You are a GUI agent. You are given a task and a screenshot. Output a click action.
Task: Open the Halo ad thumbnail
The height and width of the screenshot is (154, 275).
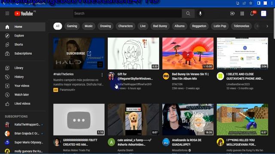point(79,53)
